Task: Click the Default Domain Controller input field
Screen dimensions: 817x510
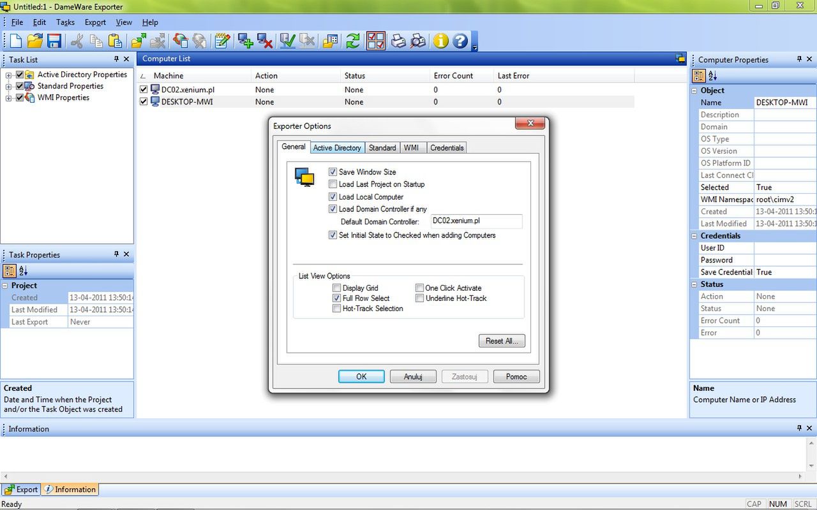Action: click(476, 221)
